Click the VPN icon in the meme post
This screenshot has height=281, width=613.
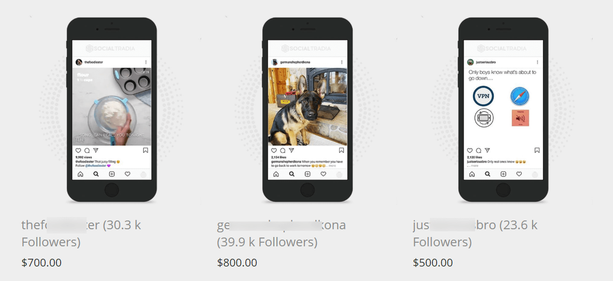coord(483,96)
